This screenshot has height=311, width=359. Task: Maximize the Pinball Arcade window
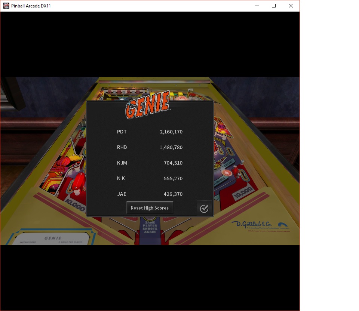pyautogui.click(x=274, y=6)
